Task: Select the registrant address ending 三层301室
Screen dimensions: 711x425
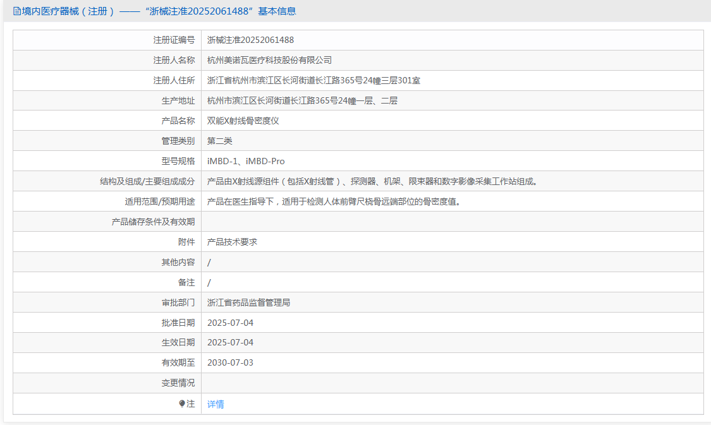Action: point(313,80)
